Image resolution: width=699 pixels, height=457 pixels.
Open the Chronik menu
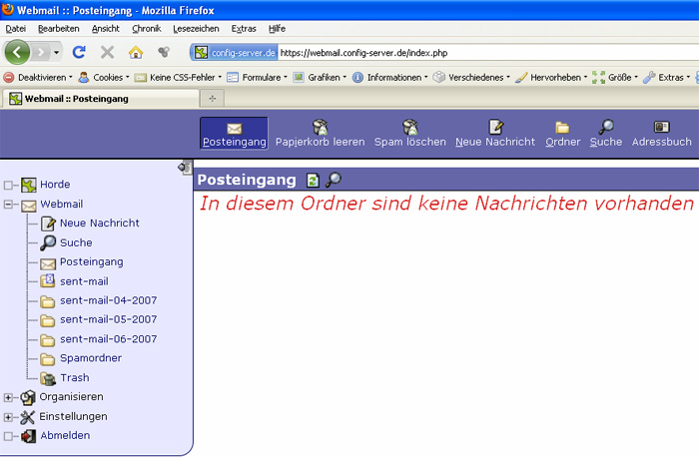pos(146,29)
